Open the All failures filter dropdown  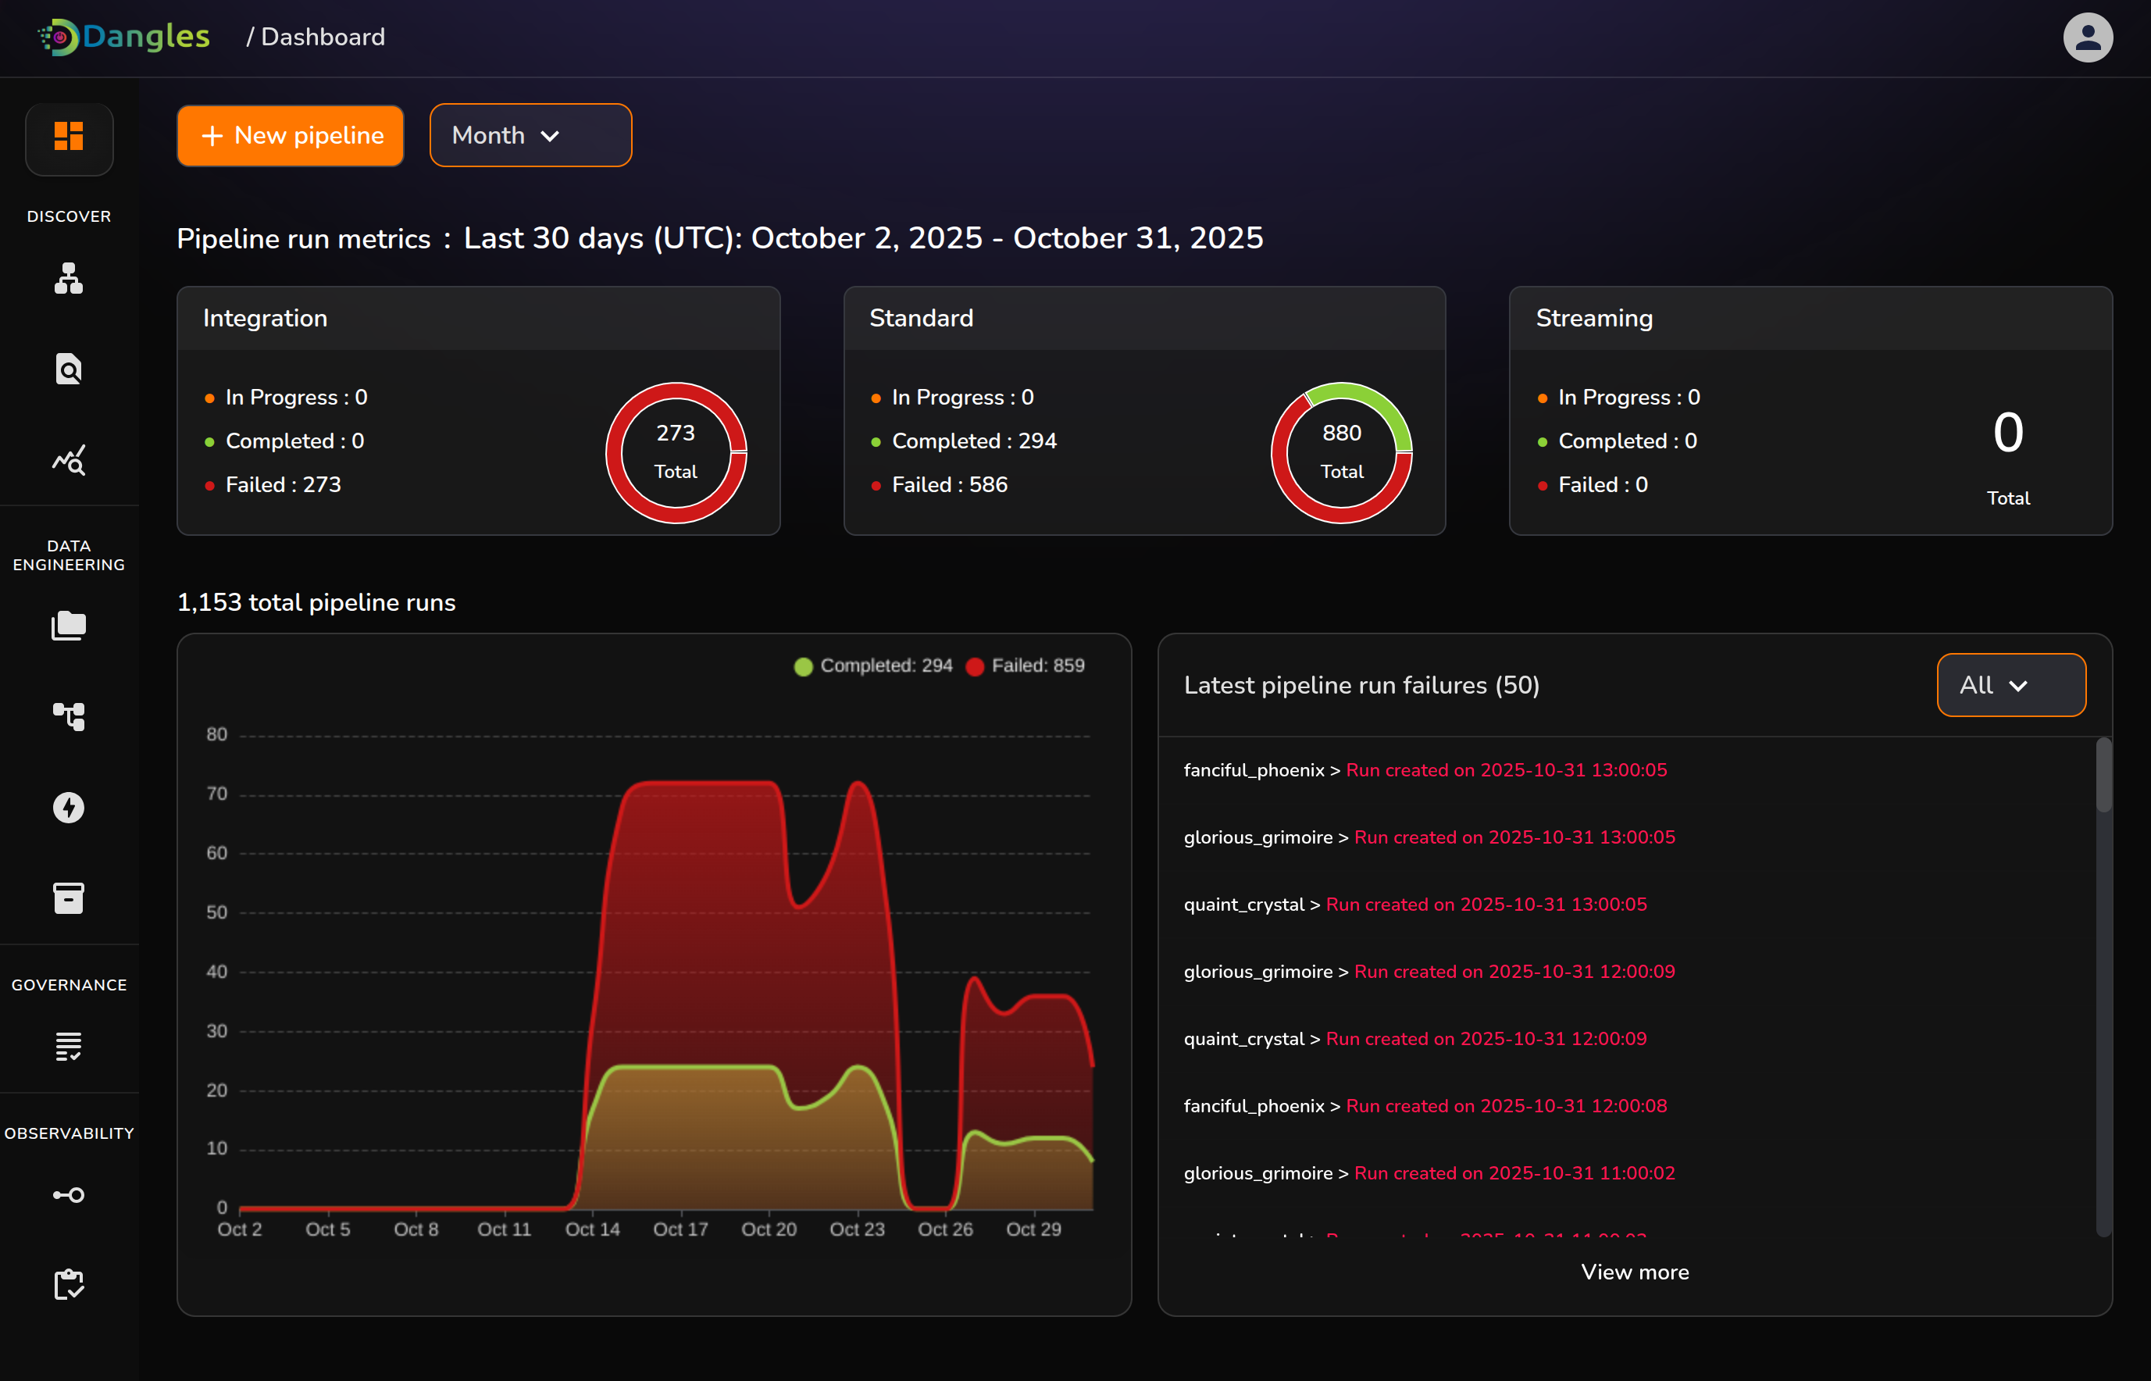point(2010,685)
